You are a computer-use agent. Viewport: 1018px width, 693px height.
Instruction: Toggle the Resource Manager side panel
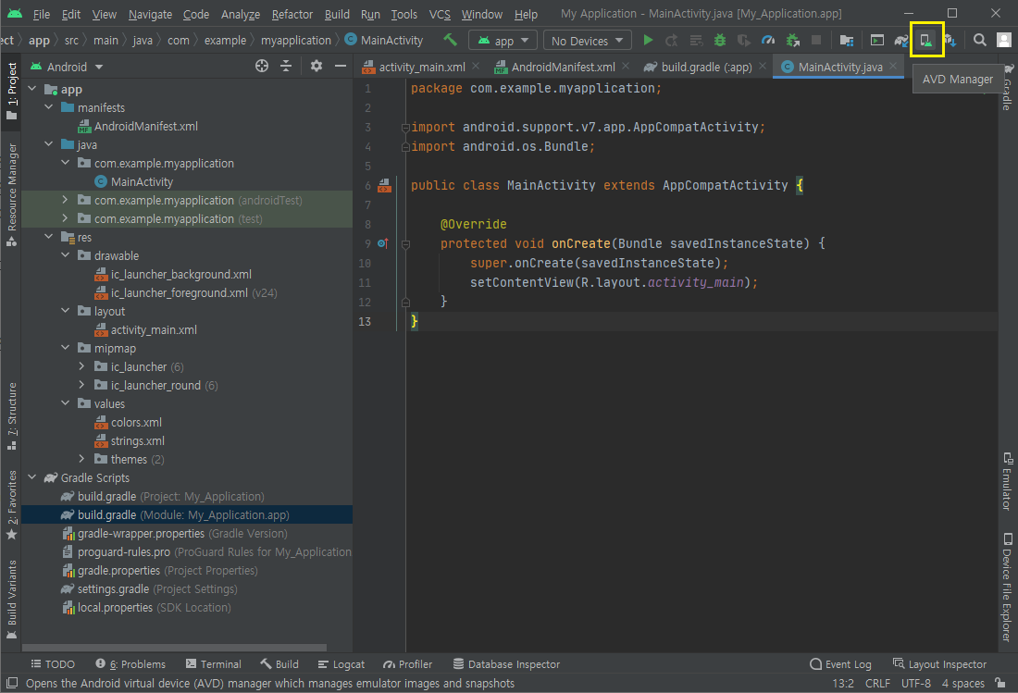12,194
